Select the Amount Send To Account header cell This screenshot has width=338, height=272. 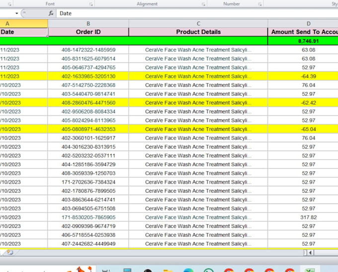click(303, 32)
